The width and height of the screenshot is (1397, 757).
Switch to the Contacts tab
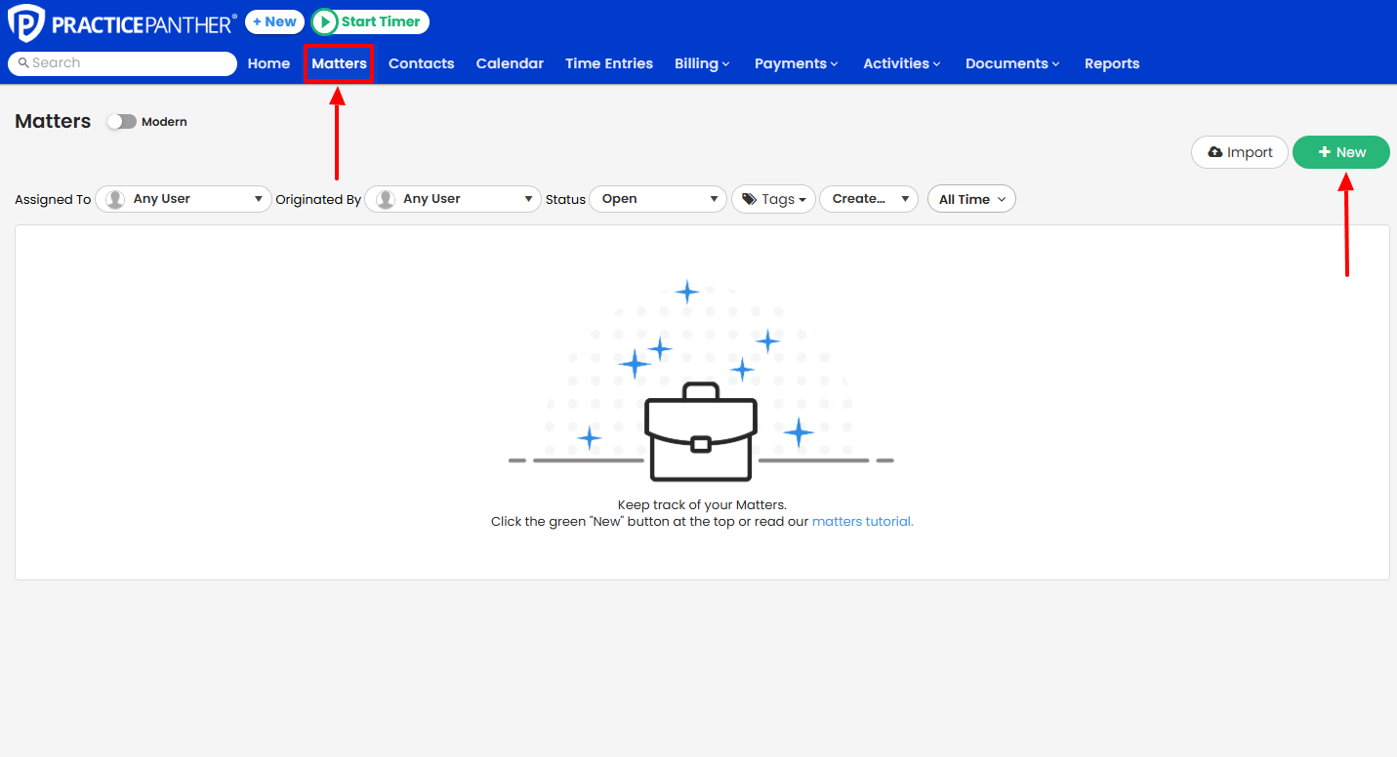(x=421, y=62)
